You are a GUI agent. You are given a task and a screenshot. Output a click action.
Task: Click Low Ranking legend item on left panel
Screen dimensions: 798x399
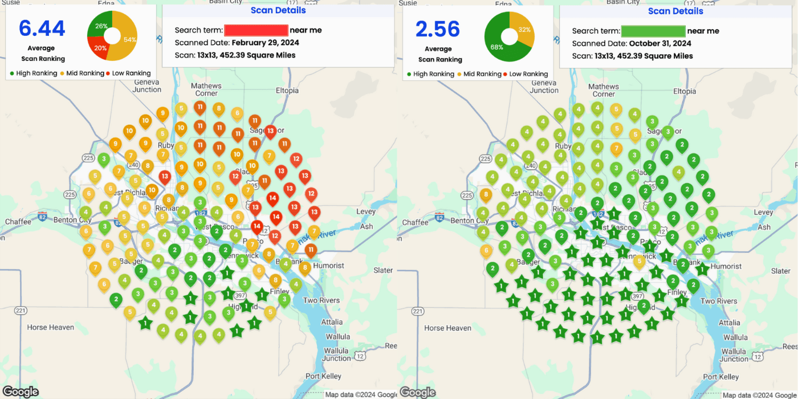click(129, 73)
